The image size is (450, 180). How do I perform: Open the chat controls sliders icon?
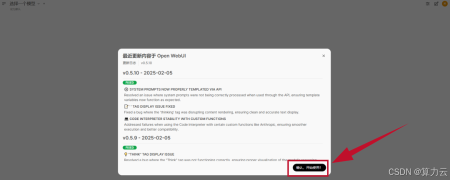click(428, 3)
